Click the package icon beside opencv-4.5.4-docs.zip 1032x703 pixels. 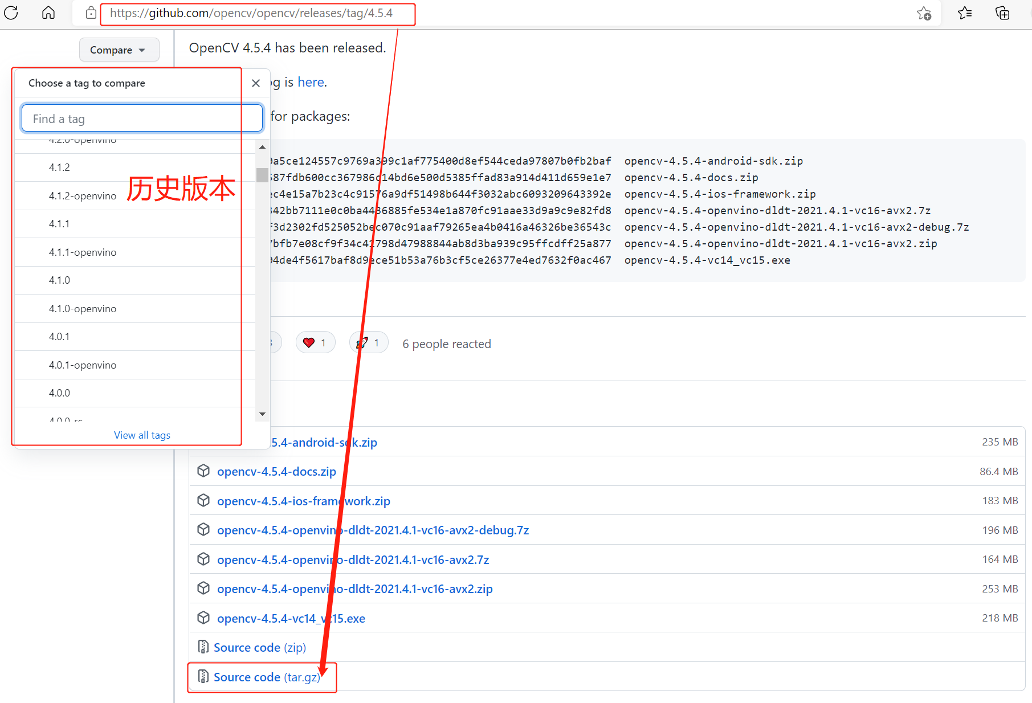(203, 471)
